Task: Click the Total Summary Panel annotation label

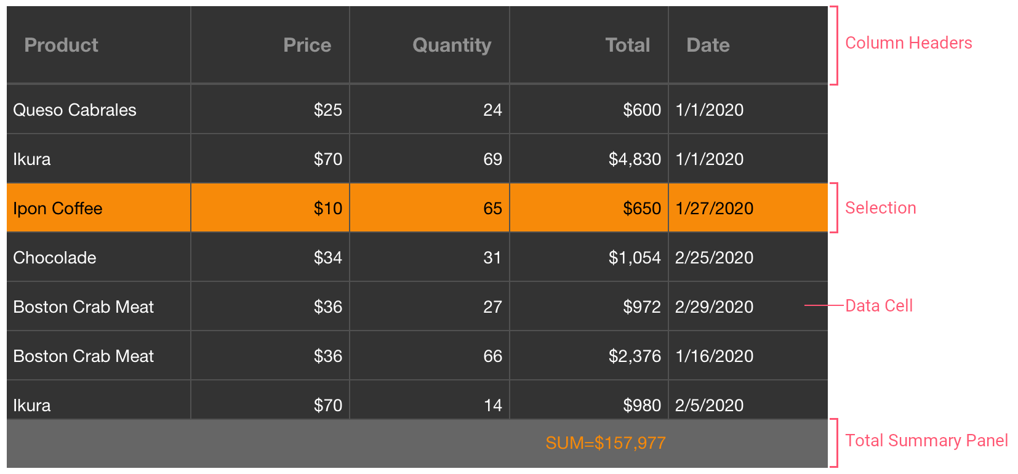Action: pyautogui.click(x=926, y=440)
